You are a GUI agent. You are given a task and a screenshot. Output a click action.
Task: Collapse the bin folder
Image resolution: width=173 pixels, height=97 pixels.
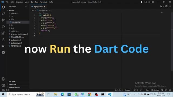pyautogui.click(x=18, y=19)
